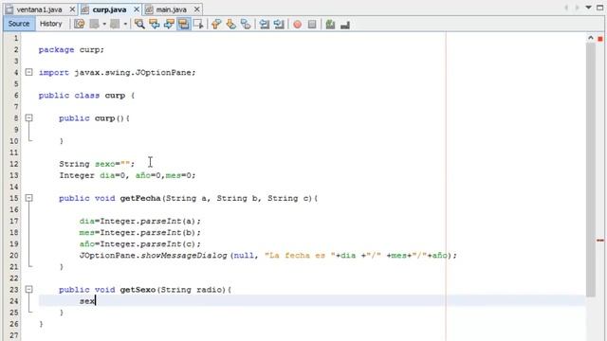Collapse the import statement fold on line 4
607x341 pixels.
pos(28,72)
